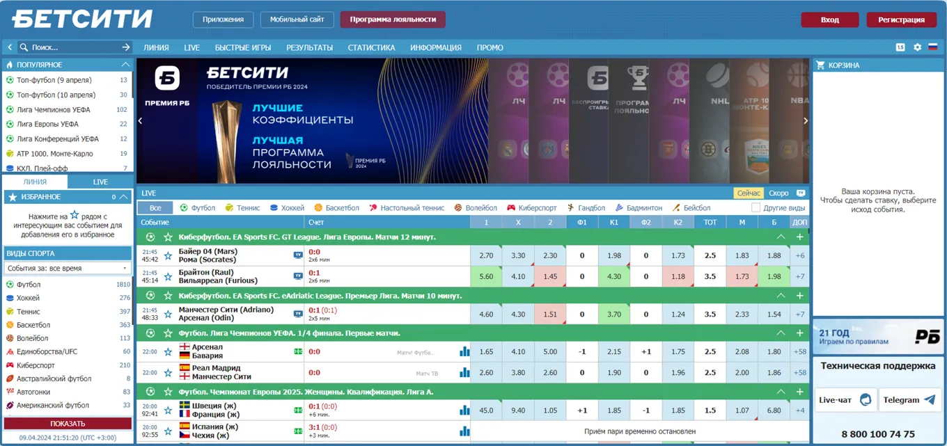
Task: Open statistics chart for Реал Мадрид match
Action: pos(464,372)
